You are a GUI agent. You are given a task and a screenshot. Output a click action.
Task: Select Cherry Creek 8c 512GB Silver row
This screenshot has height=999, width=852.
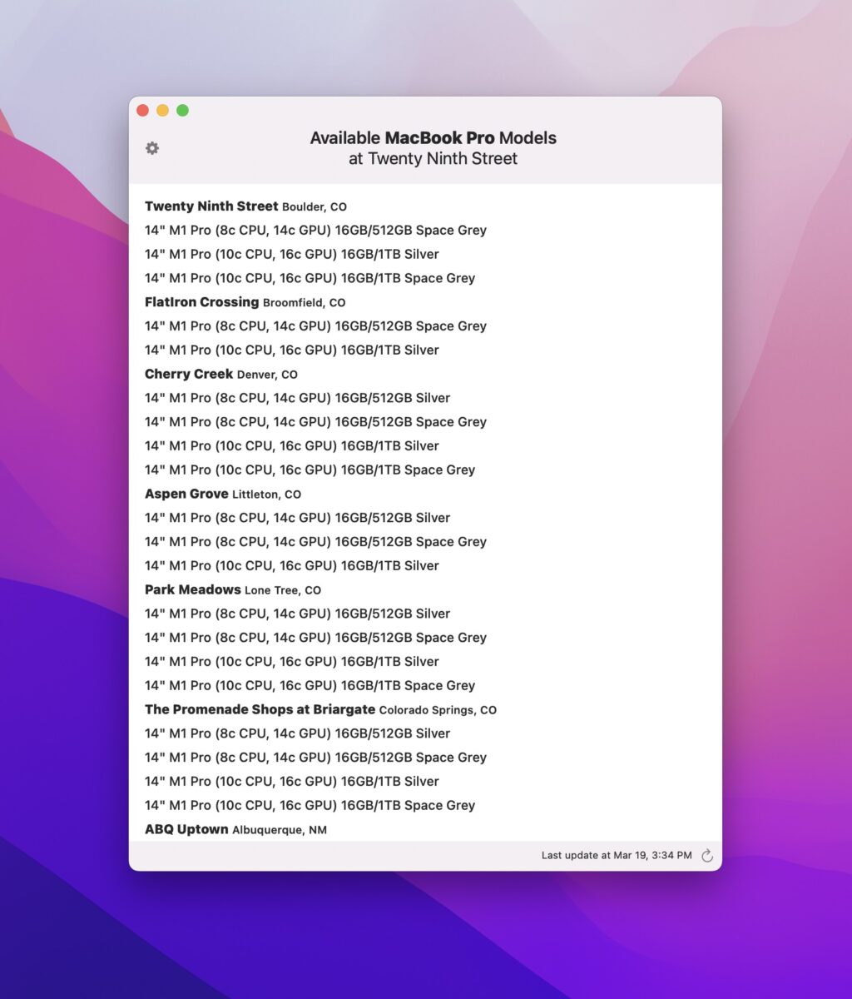click(x=297, y=398)
